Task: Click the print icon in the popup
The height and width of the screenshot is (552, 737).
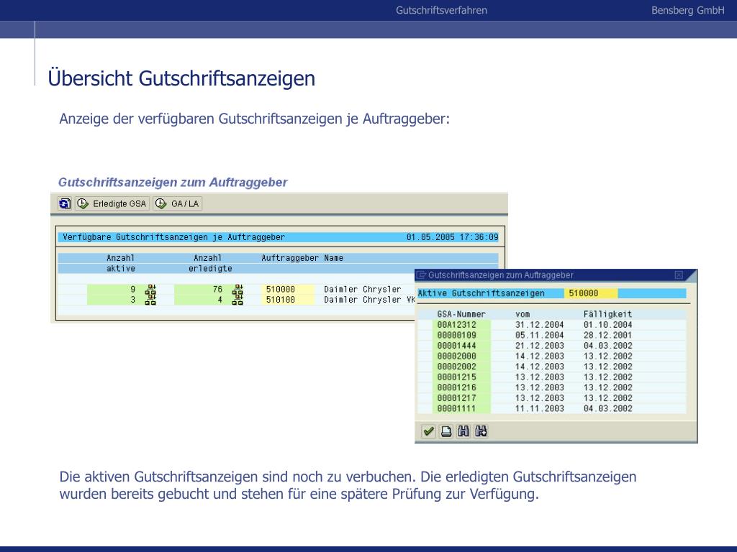Action: (446, 431)
